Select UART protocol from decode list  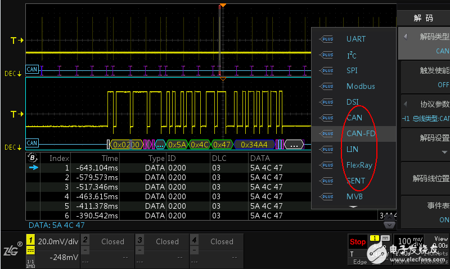355,39
